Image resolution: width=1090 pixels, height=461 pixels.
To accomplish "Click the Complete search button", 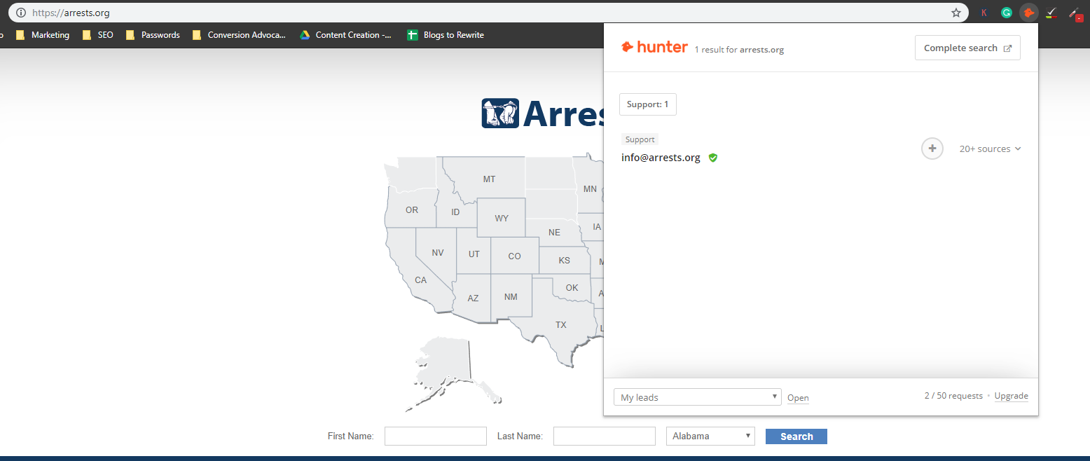I will coord(967,48).
